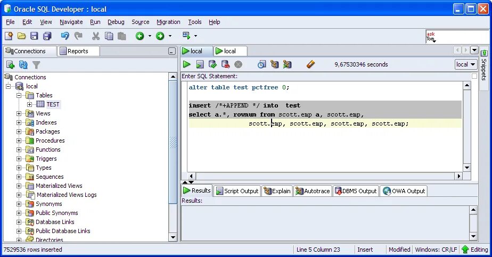The image size is (492, 257).
Task: Expand the Indexes tree node
Action: tap(19, 122)
